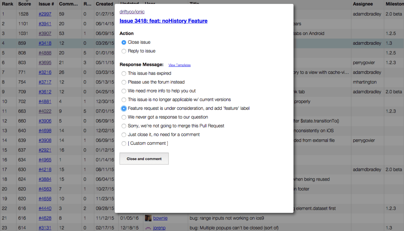The image size is (404, 231).
Task: Open issue #2997 link
Action: point(45,14)
